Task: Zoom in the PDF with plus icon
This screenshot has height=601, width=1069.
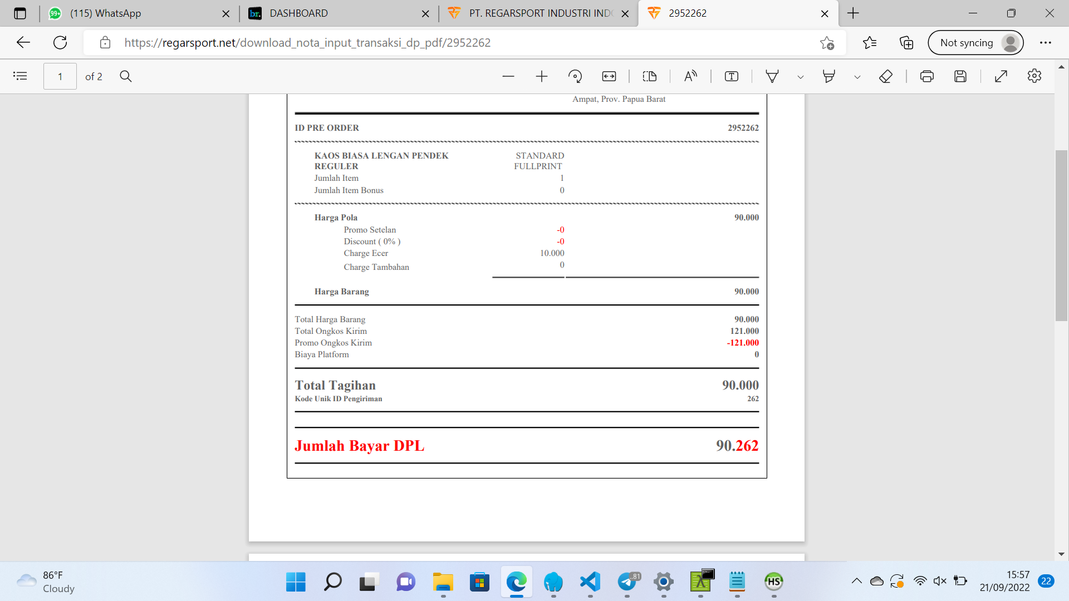Action: [x=542, y=76]
